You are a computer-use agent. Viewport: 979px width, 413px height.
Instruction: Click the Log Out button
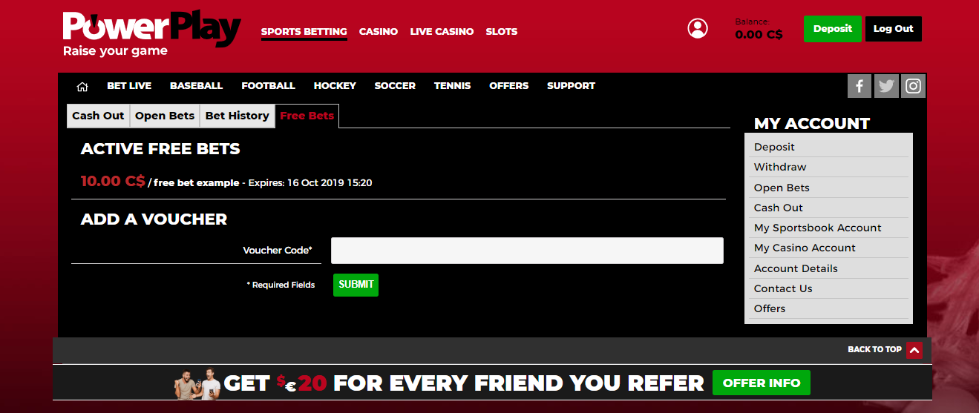tap(893, 29)
